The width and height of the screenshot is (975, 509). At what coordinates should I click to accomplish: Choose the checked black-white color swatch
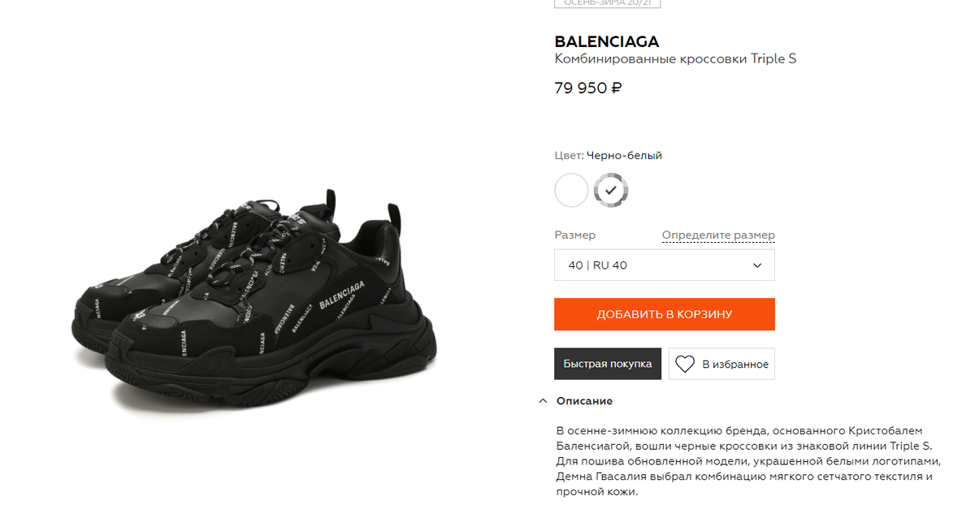(611, 190)
